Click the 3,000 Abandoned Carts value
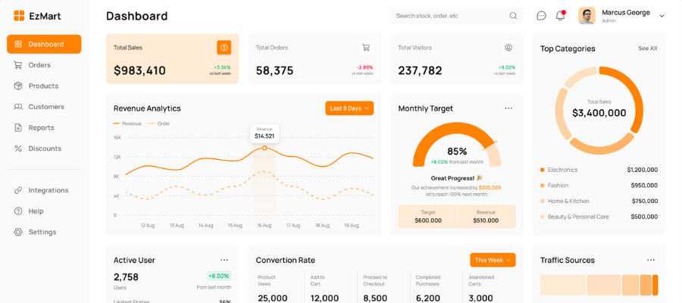Image resolution: width=682 pixels, height=303 pixels. pos(480,298)
